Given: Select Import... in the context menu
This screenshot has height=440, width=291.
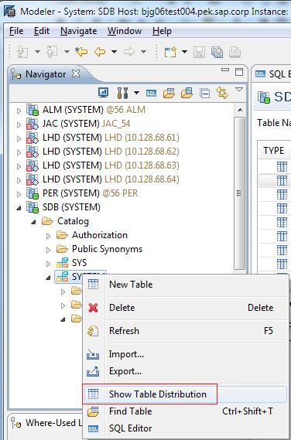Looking at the screenshot, I should 126,354.
